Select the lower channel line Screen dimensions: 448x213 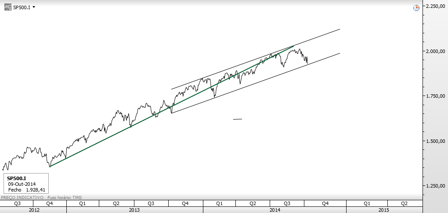[x=256, y=83]
